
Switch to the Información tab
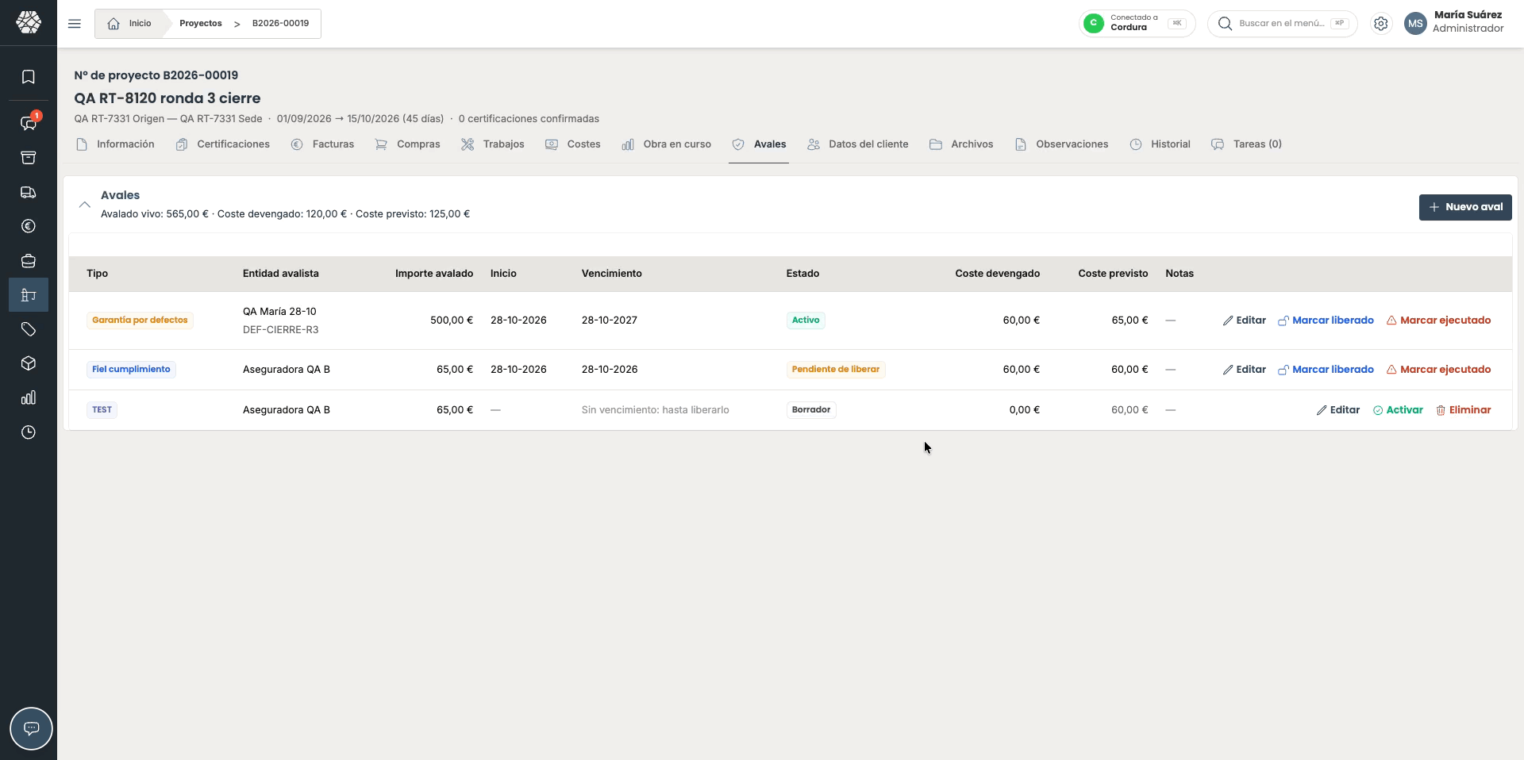pyautogui.click(x=116, y=144)
